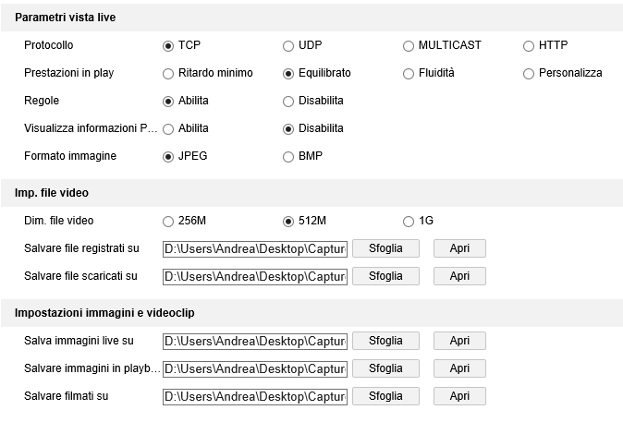
Task: Open folder for Salva immagini live su
Action: (459, 341)
